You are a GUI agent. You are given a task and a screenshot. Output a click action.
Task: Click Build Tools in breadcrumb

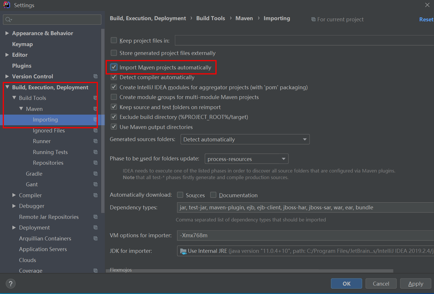click(211, 18)
